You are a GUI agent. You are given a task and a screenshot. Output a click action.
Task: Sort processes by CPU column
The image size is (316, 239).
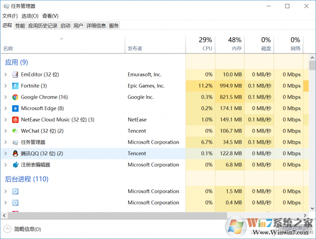pos(207,44)
